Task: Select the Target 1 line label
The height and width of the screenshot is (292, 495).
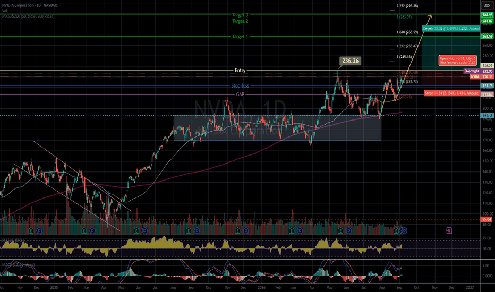Action: (240, 37)
